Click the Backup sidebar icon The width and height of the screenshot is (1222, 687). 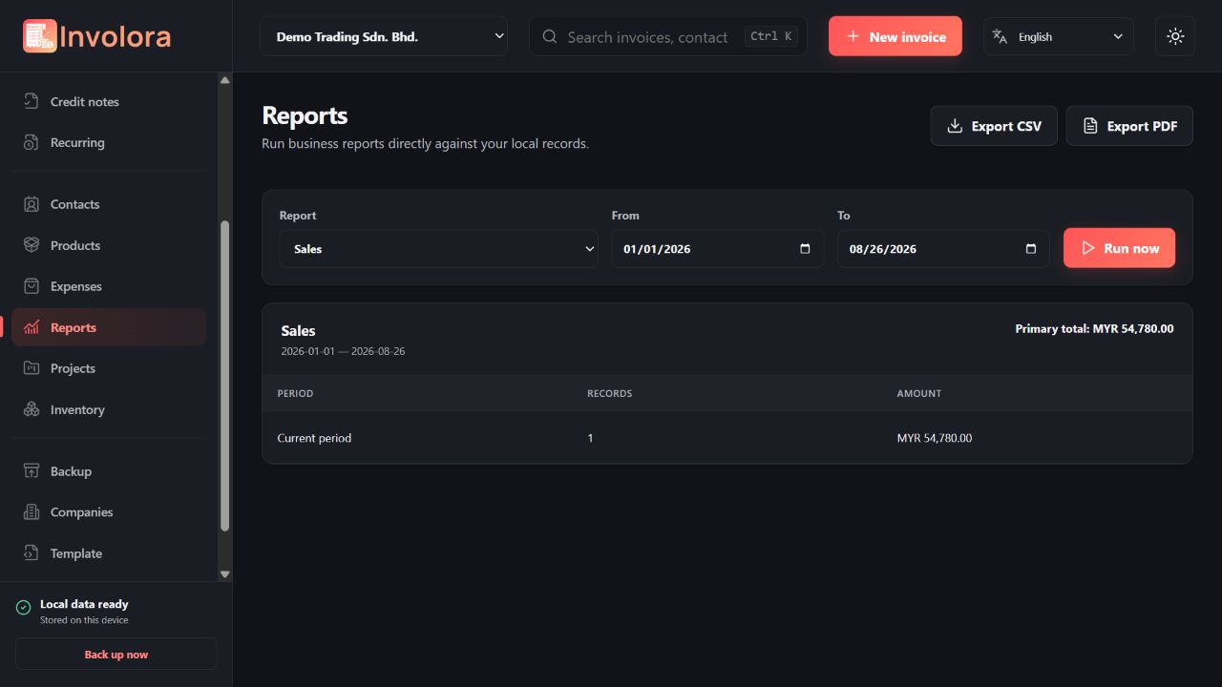32,471
